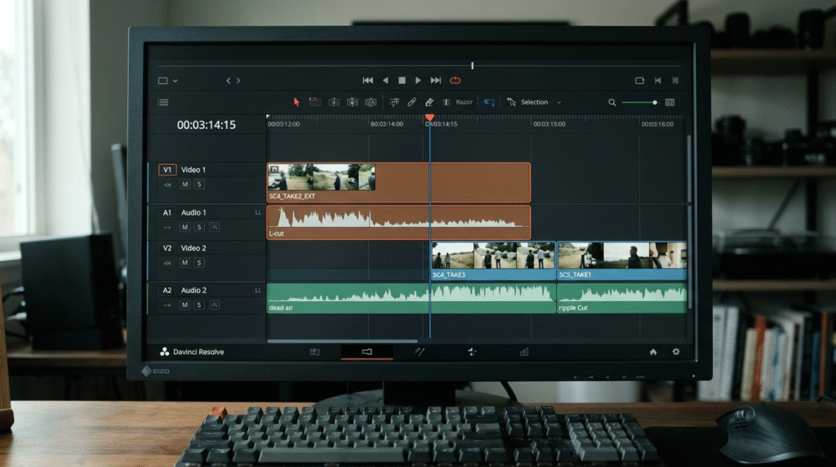
Task: Click the go-to-next-edit icon at far right
Action: coord(675,81)
